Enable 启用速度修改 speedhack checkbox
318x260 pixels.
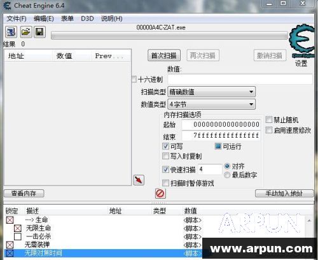tap(269, 130)
